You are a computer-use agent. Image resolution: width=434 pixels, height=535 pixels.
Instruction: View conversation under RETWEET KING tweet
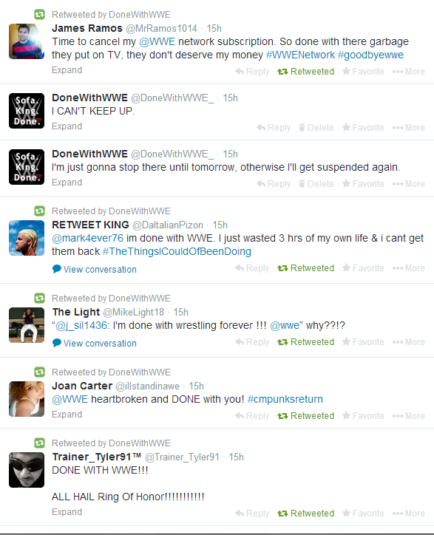tap(95, 269)
